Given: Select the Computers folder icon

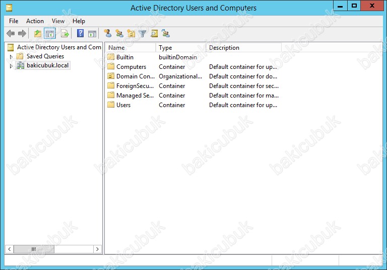Looking at the screenshot, I should tap(111, 66).
